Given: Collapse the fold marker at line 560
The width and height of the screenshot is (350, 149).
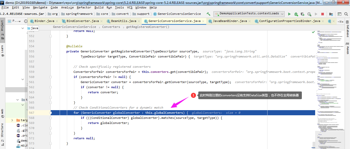Looking at the screenshot, I should (51, 77).
